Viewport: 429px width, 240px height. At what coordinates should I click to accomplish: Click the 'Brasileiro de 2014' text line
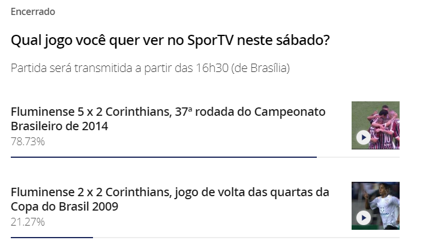pos(59,126)
